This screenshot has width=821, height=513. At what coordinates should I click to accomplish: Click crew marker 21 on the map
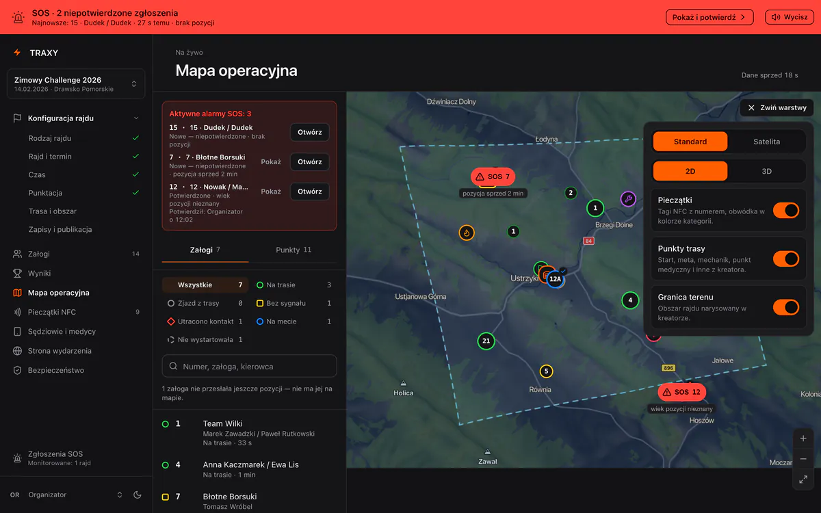[486, 341]
